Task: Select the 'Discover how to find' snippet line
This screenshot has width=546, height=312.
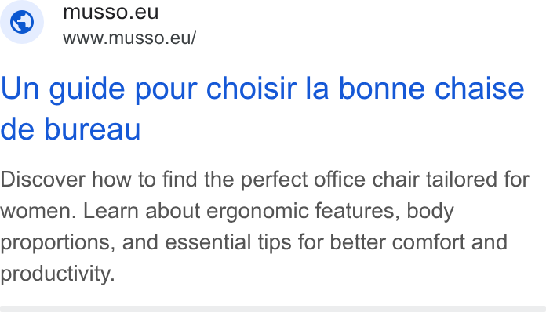Action: (x=264, y=180)
